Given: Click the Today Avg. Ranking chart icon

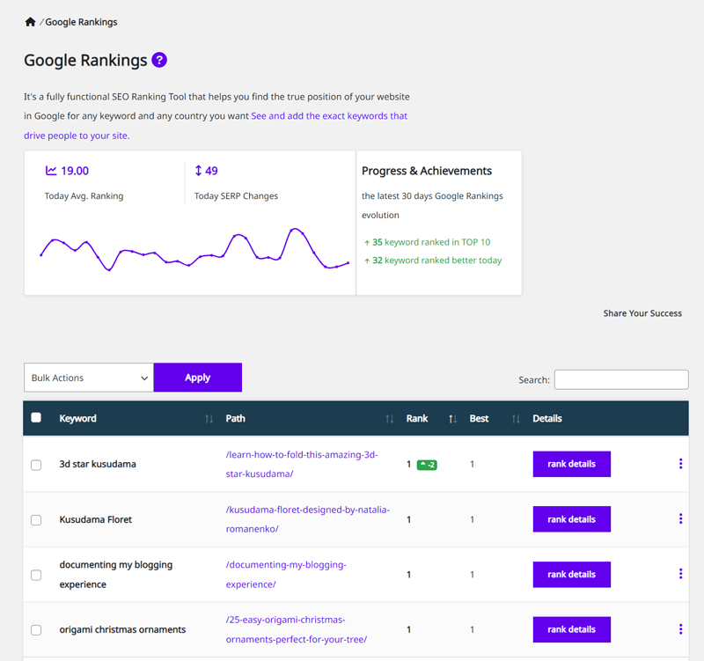Looking at the screenshot, I should point(51,171).
